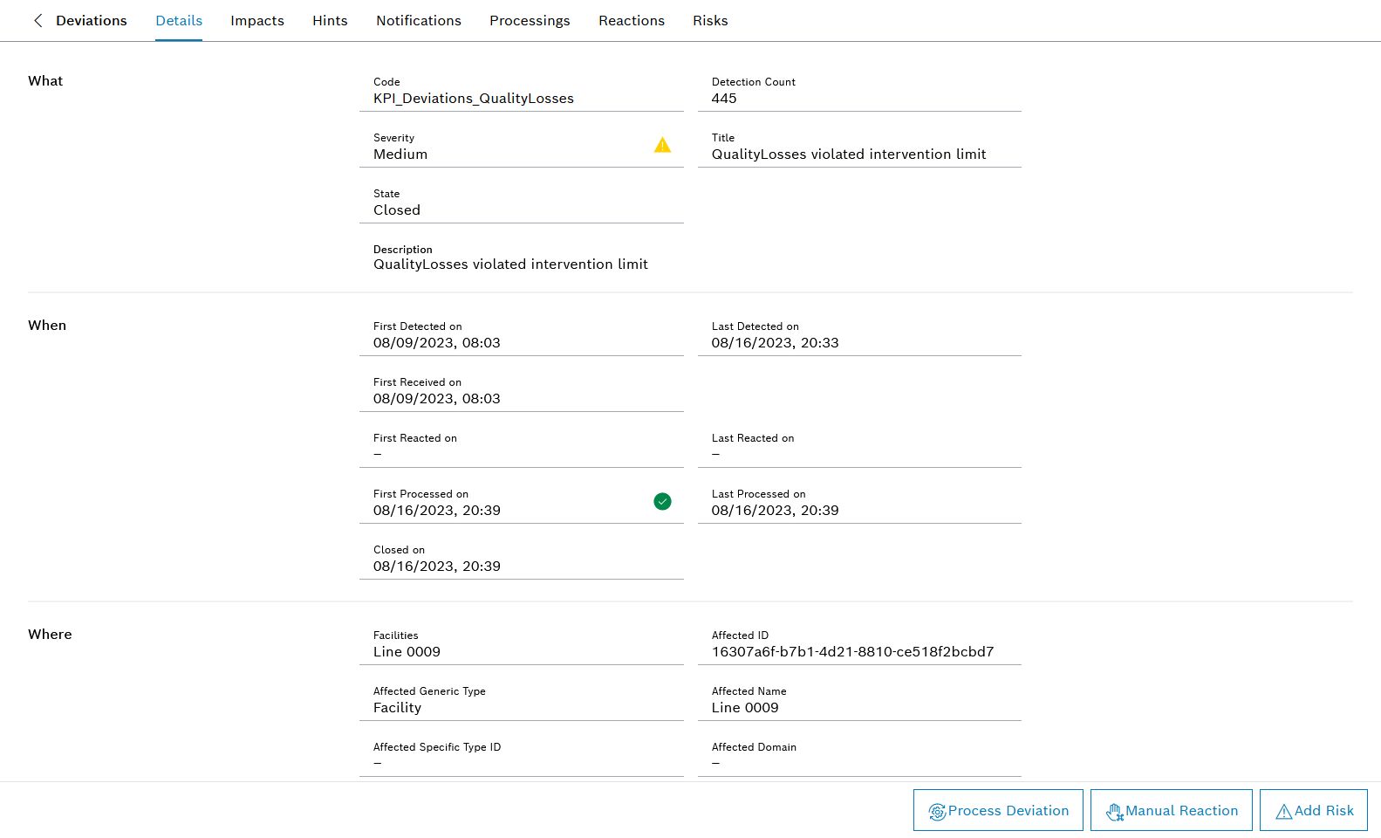Go to the Notifications tab
This screenshot has height=838, width=1381.
pyautogui.click(x=419, y=20)
